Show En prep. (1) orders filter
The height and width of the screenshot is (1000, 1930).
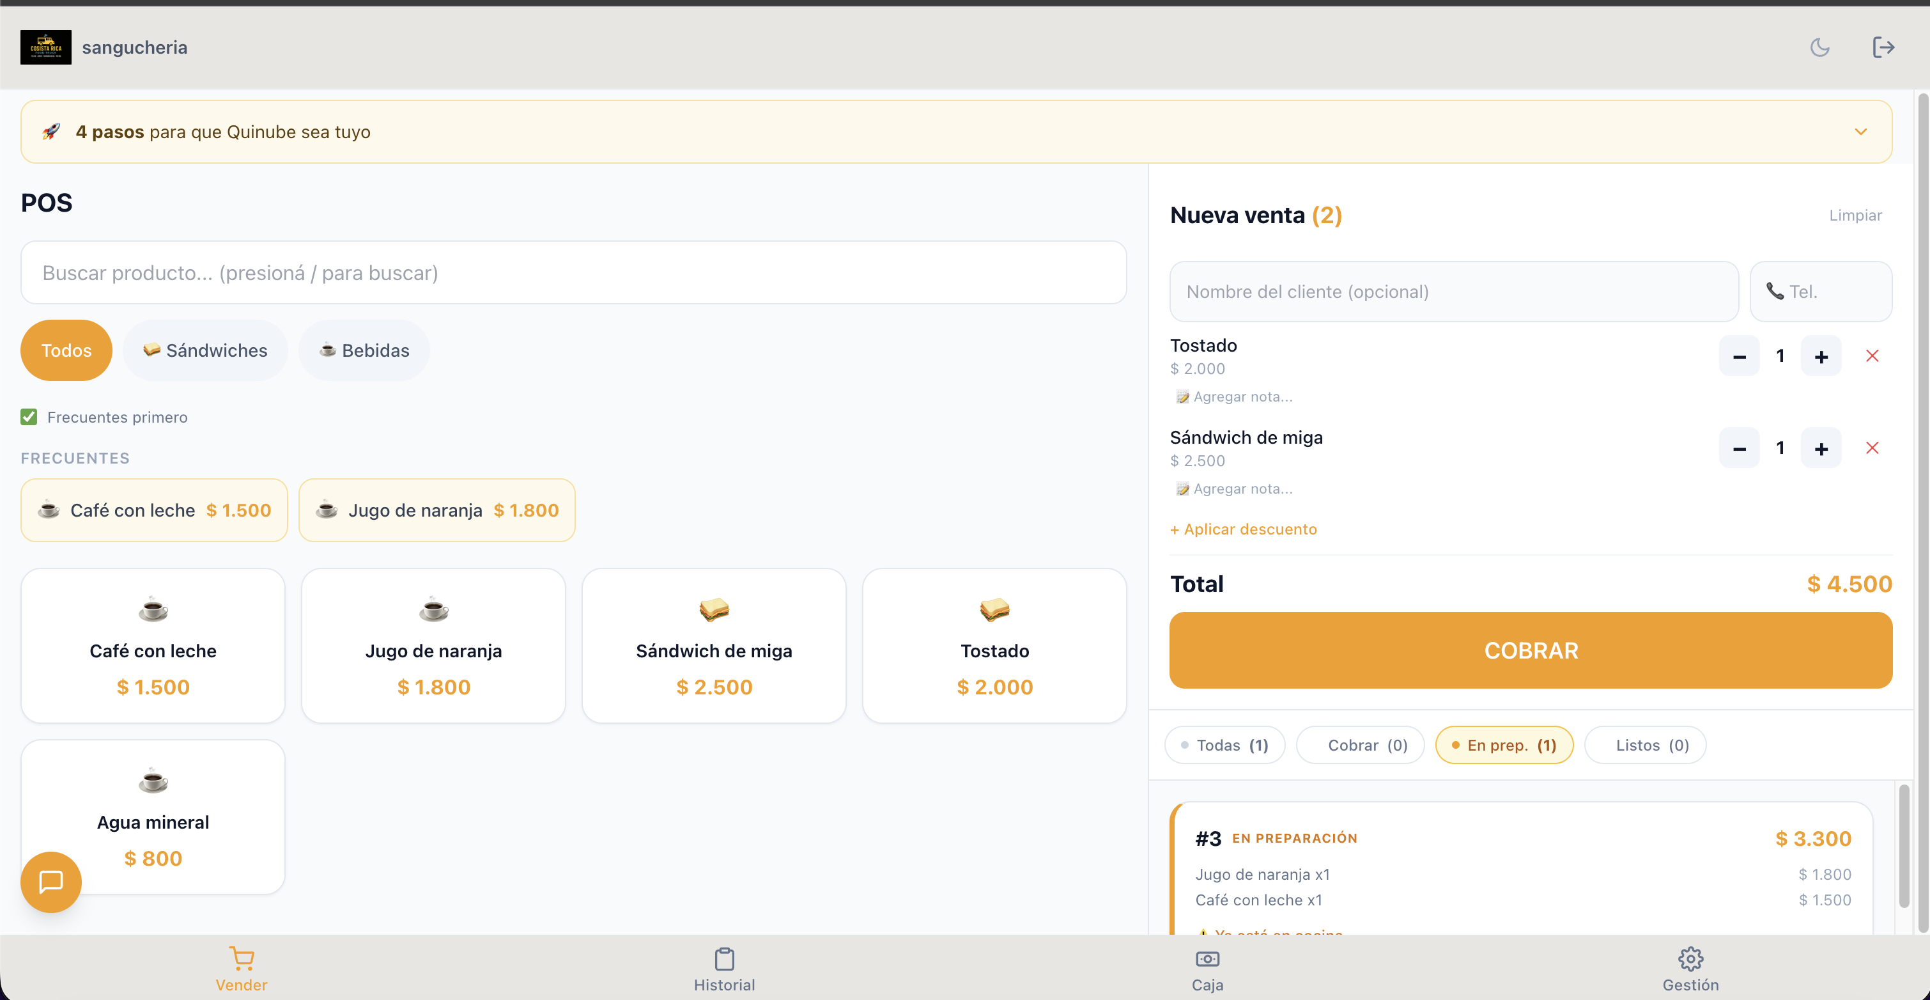coord(1504,745)
